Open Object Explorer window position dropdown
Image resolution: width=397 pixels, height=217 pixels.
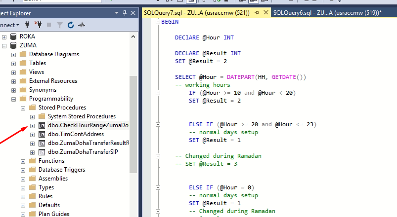click(x=116, y=12)
